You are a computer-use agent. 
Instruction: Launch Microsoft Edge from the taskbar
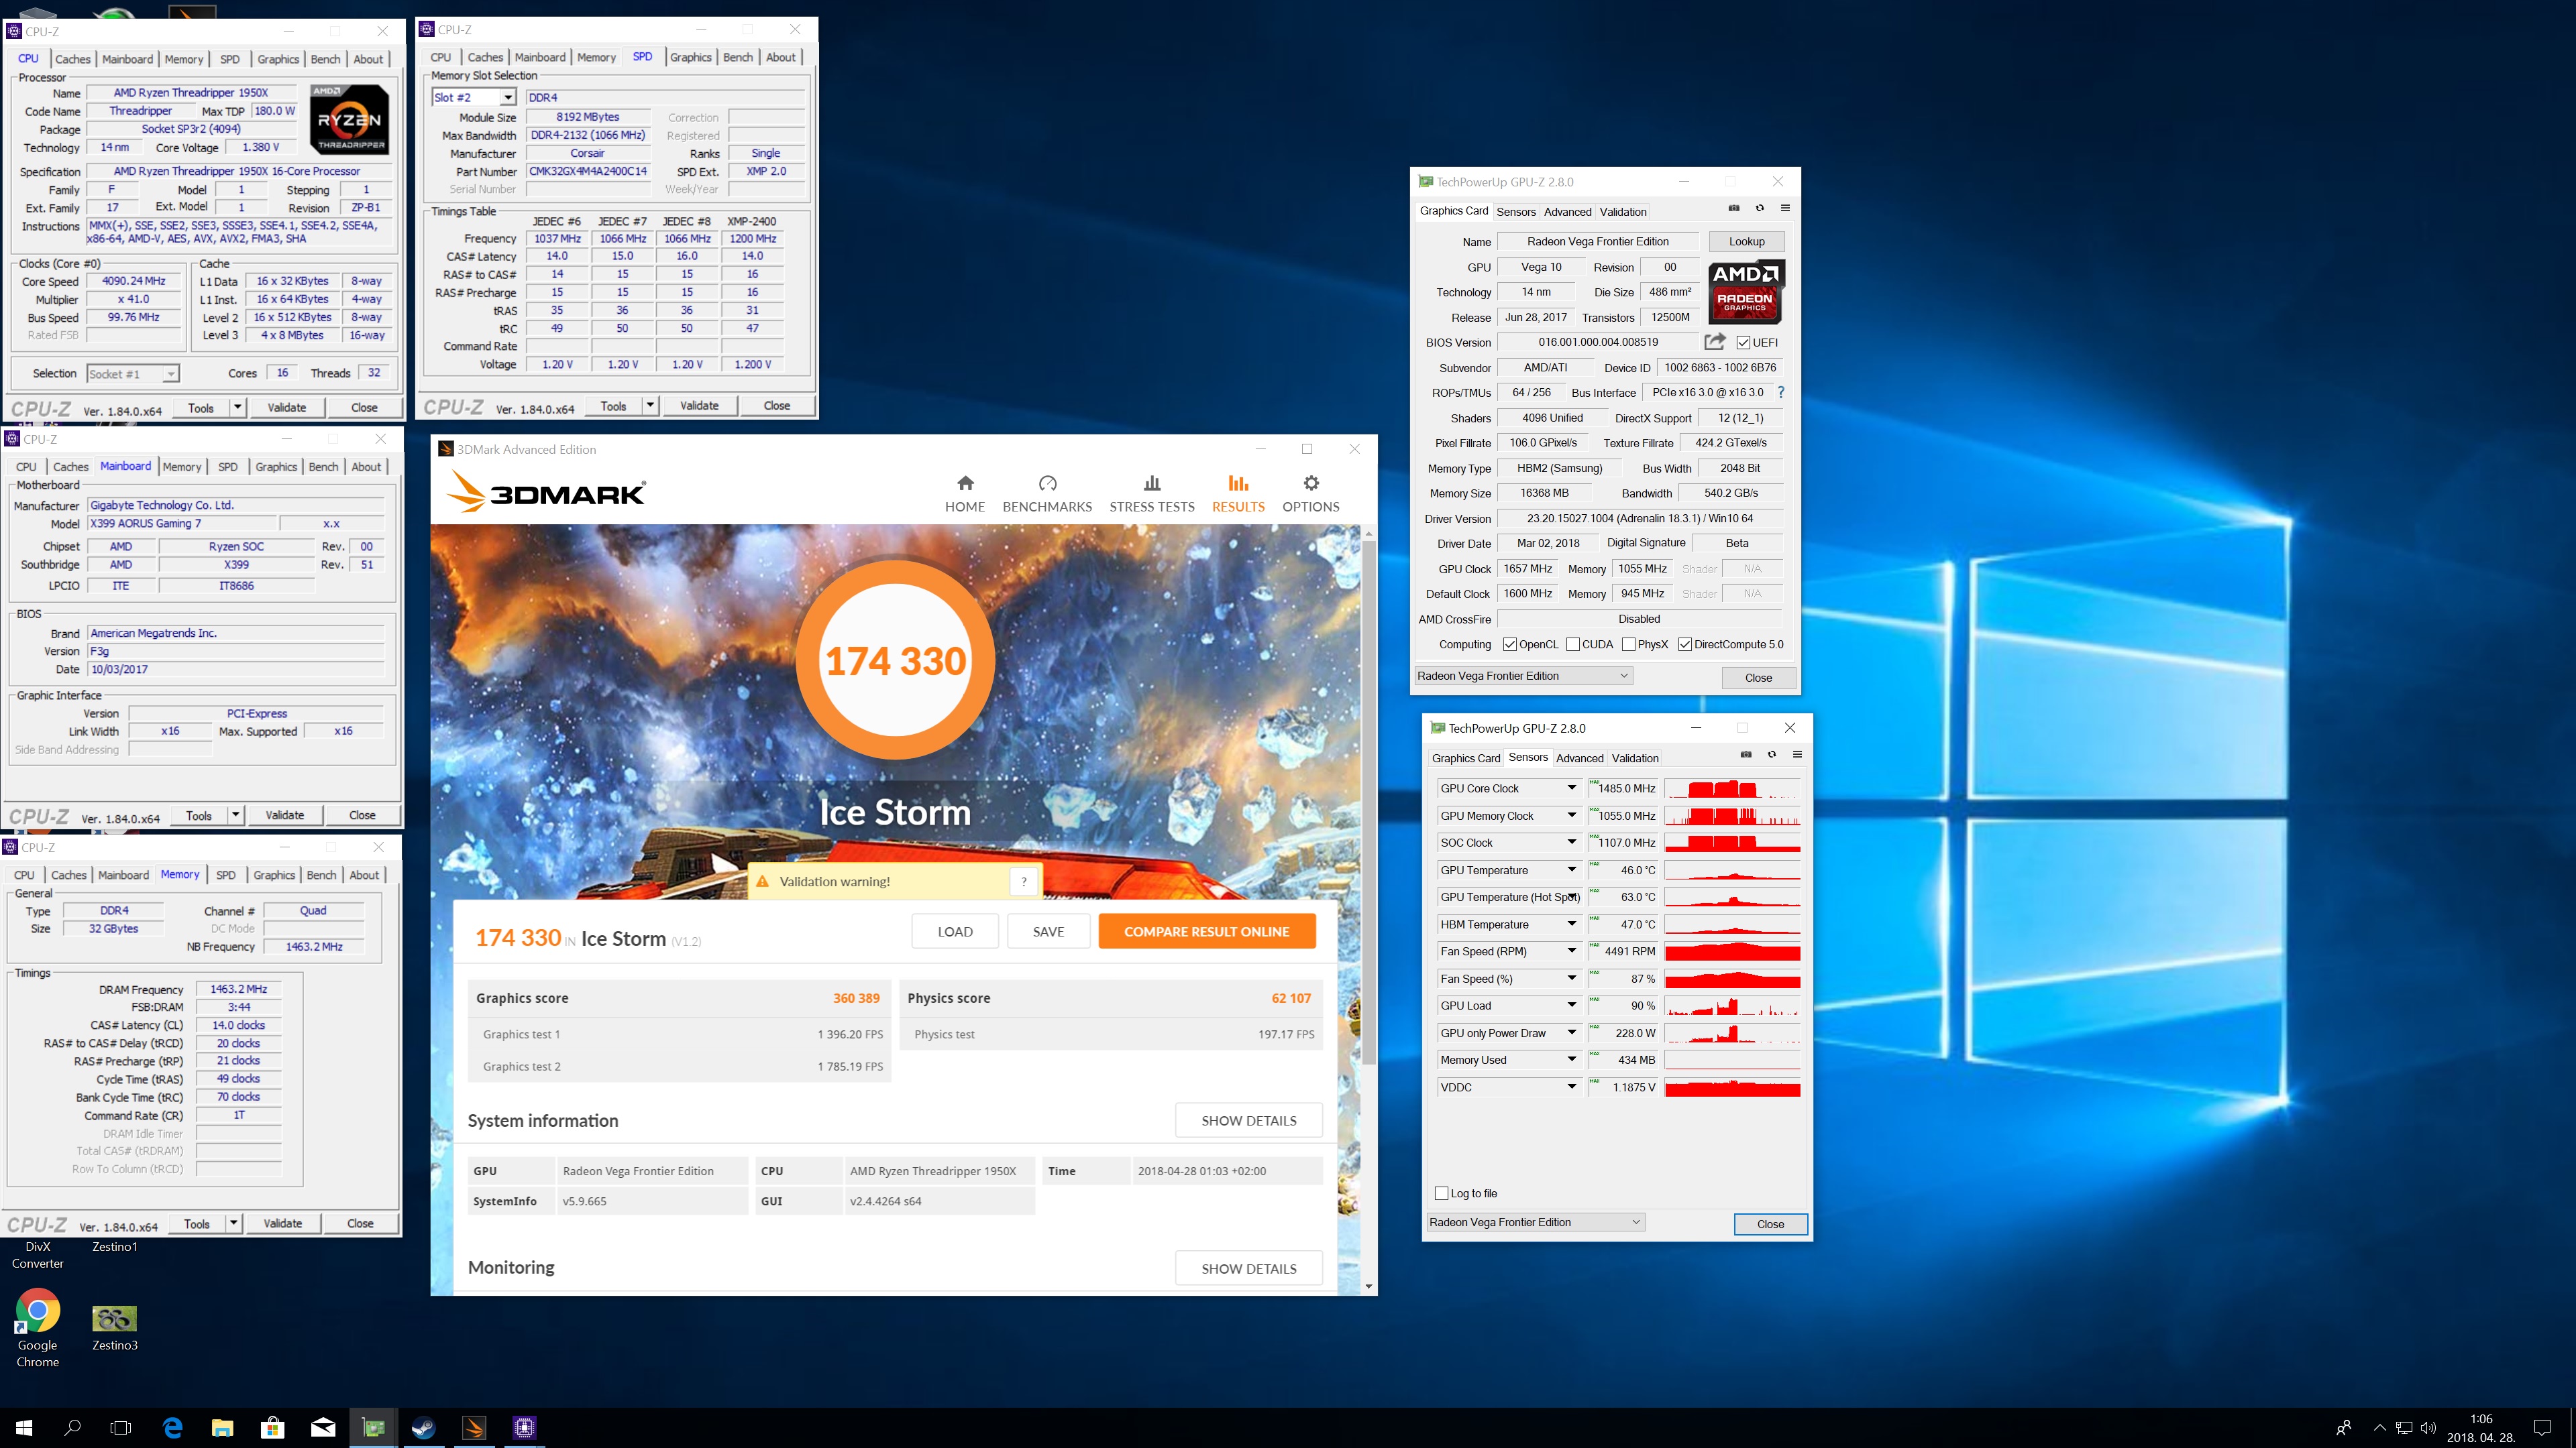coord(172,1428)
